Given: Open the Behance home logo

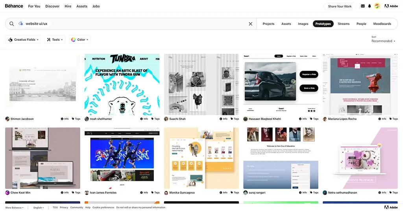Looking at the screenshot, I should coord(14,6).
